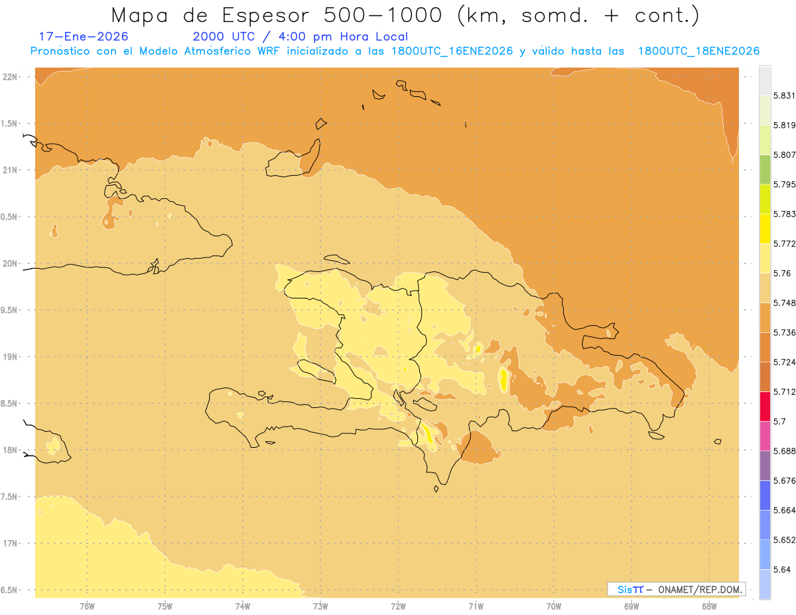Click the 68W longitude axis label
This screenshot has height=615, width=796.
(x=709, y=606)
